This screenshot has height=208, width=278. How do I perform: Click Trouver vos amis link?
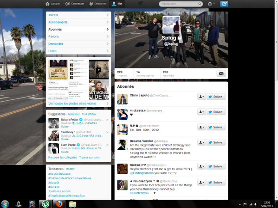pos(90,157)
